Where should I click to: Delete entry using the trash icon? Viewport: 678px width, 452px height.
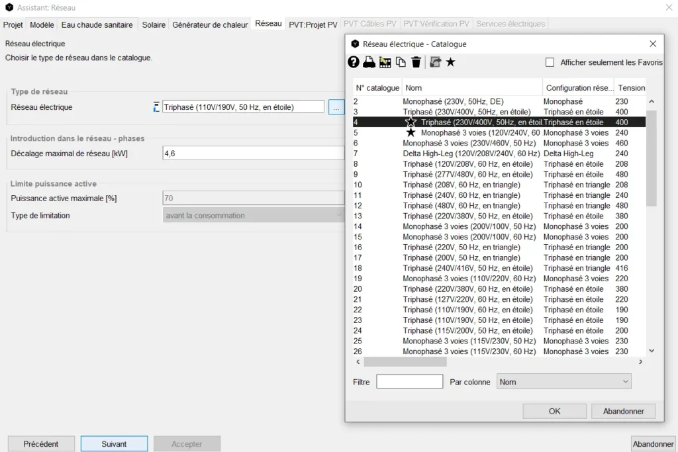click(416, 62)
